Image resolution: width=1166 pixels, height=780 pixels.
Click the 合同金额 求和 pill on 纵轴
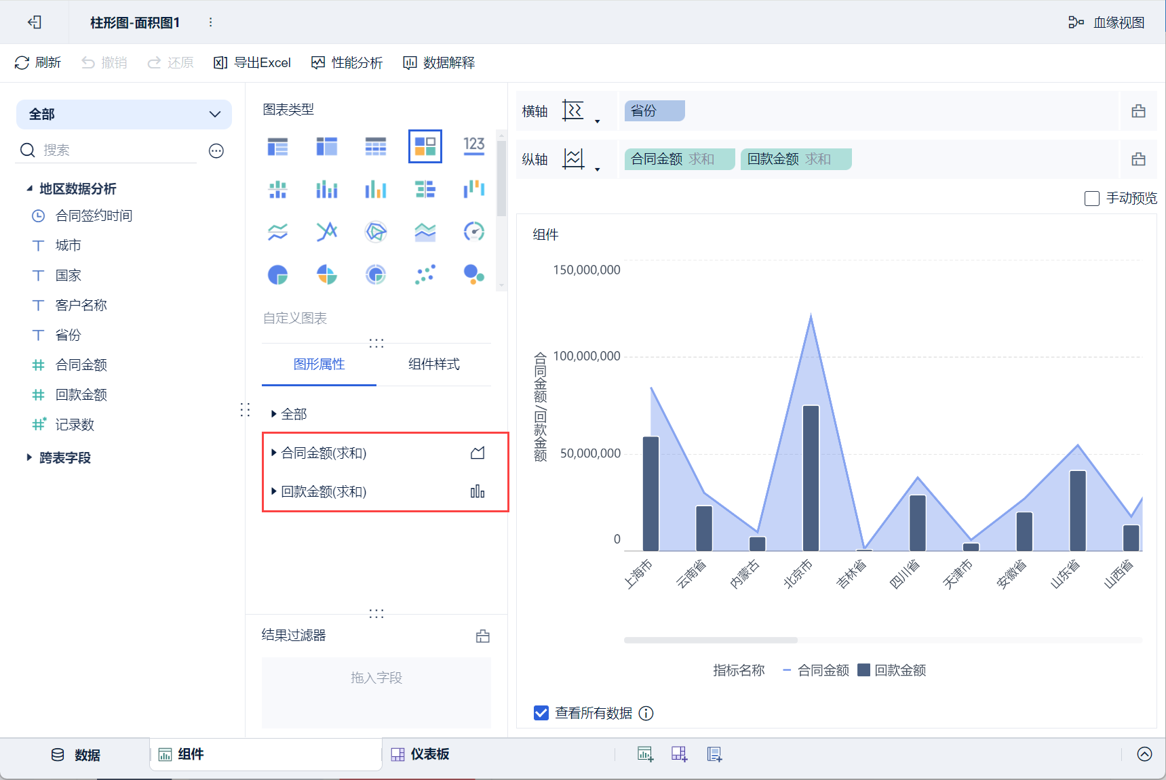[x=680, y=159]
